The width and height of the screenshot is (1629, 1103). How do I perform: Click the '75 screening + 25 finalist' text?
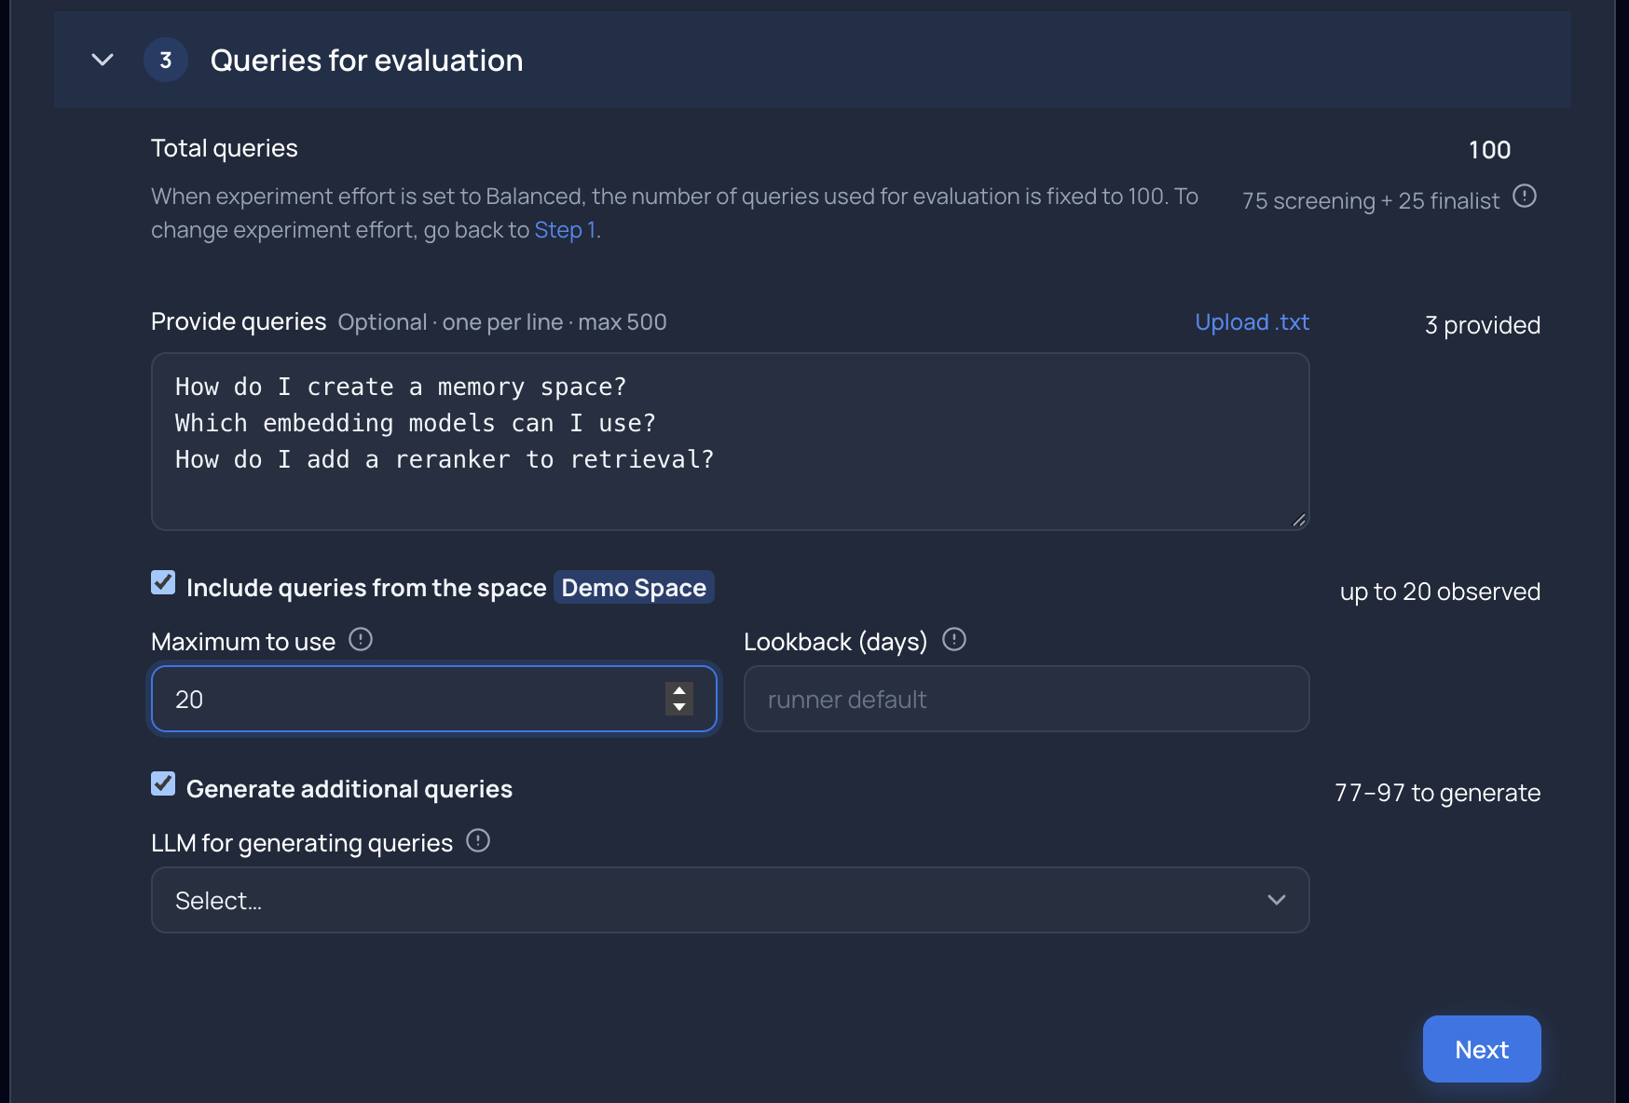(1371, 201)
